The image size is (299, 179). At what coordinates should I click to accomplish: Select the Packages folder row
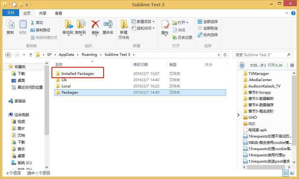[140, 92]
